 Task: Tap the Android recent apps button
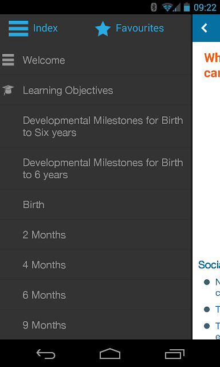[174, 354]
